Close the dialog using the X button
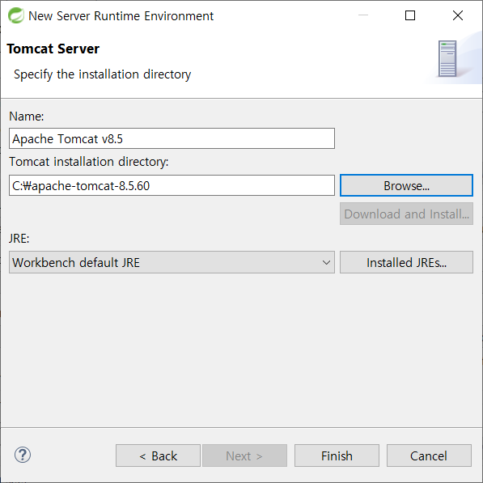The height and width of the screenshot is (483, 483). pyautogui.click(x=458, y=15)
